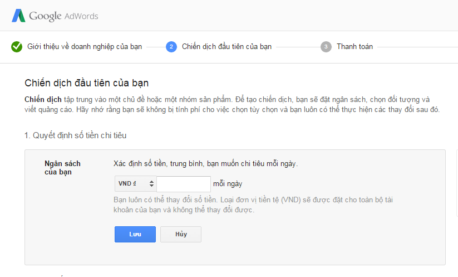Select 'Chiến dịch đầu tiên của bạn' progress step

click(x=226, y=47)
